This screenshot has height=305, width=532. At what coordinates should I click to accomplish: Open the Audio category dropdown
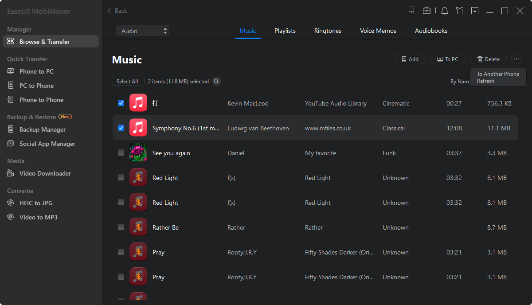(142, 31)
